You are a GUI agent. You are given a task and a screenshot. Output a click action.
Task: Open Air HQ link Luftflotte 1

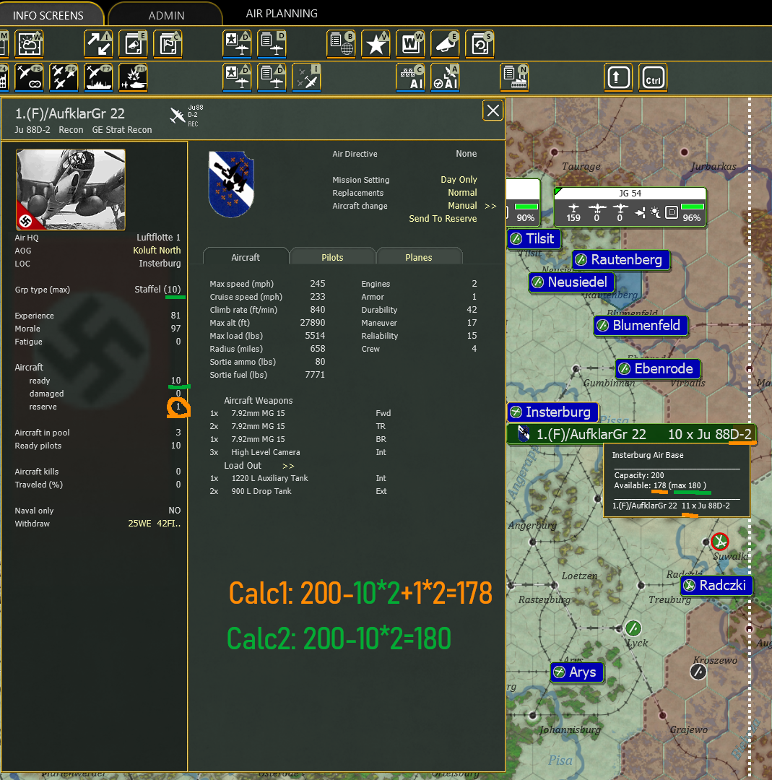pyautogui.click(x=159, y=238)
